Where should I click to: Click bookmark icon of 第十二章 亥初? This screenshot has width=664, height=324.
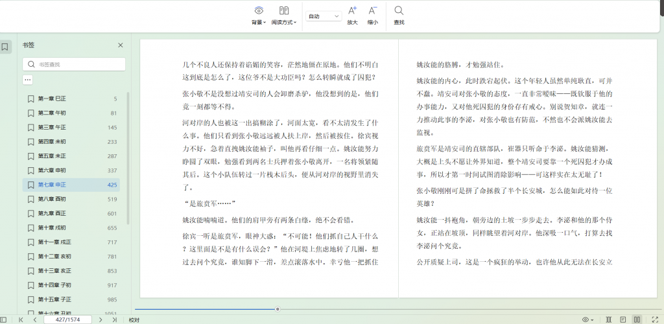click(x=30, y=257)
